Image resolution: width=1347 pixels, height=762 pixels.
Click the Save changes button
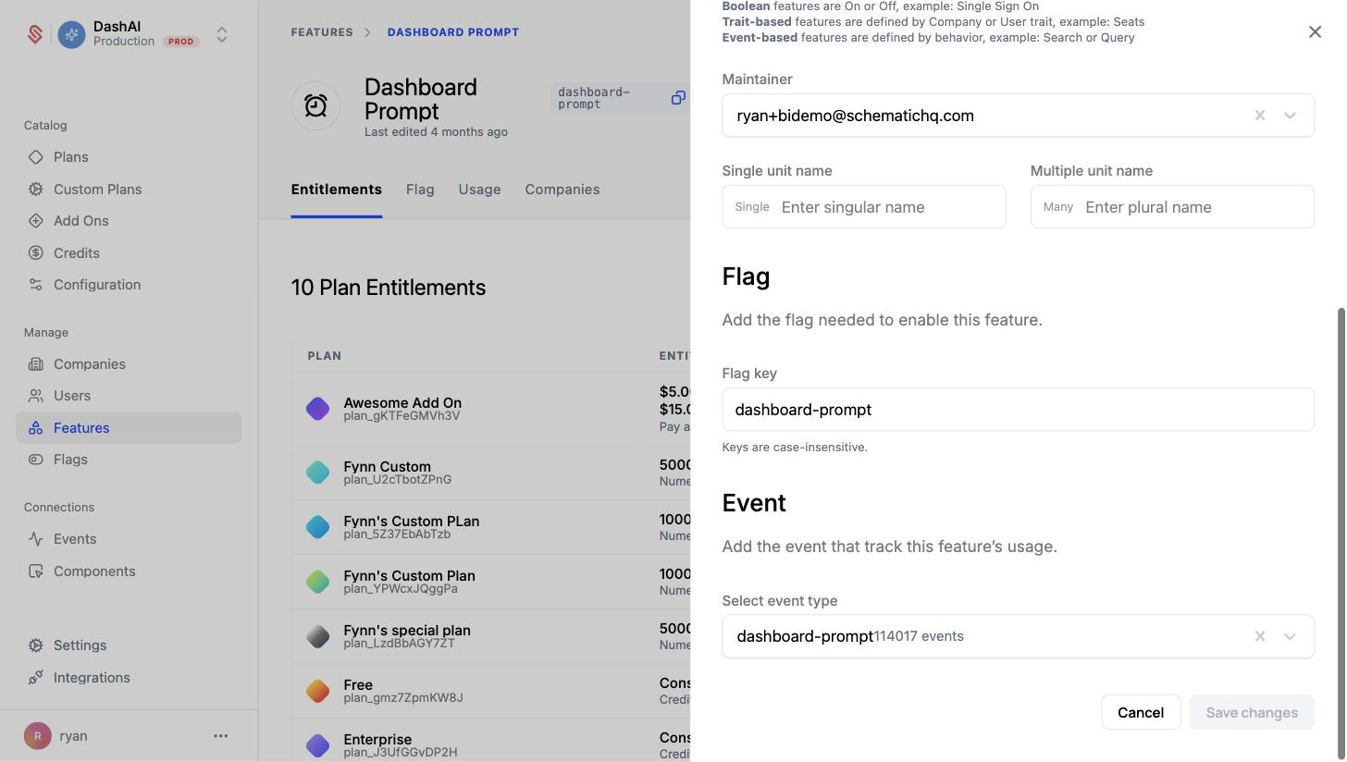click(1252, 712)
